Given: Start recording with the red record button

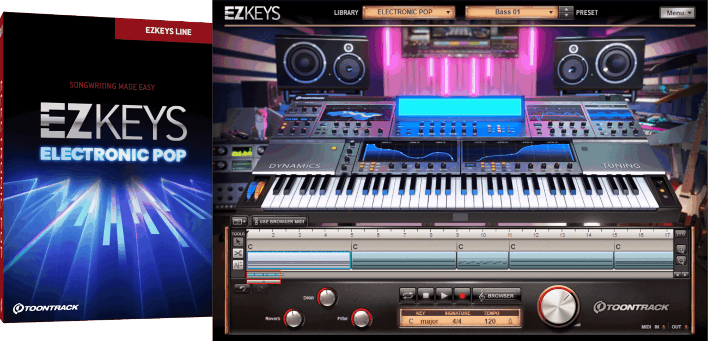Looking at the screenshot, I should pos(462,295).
